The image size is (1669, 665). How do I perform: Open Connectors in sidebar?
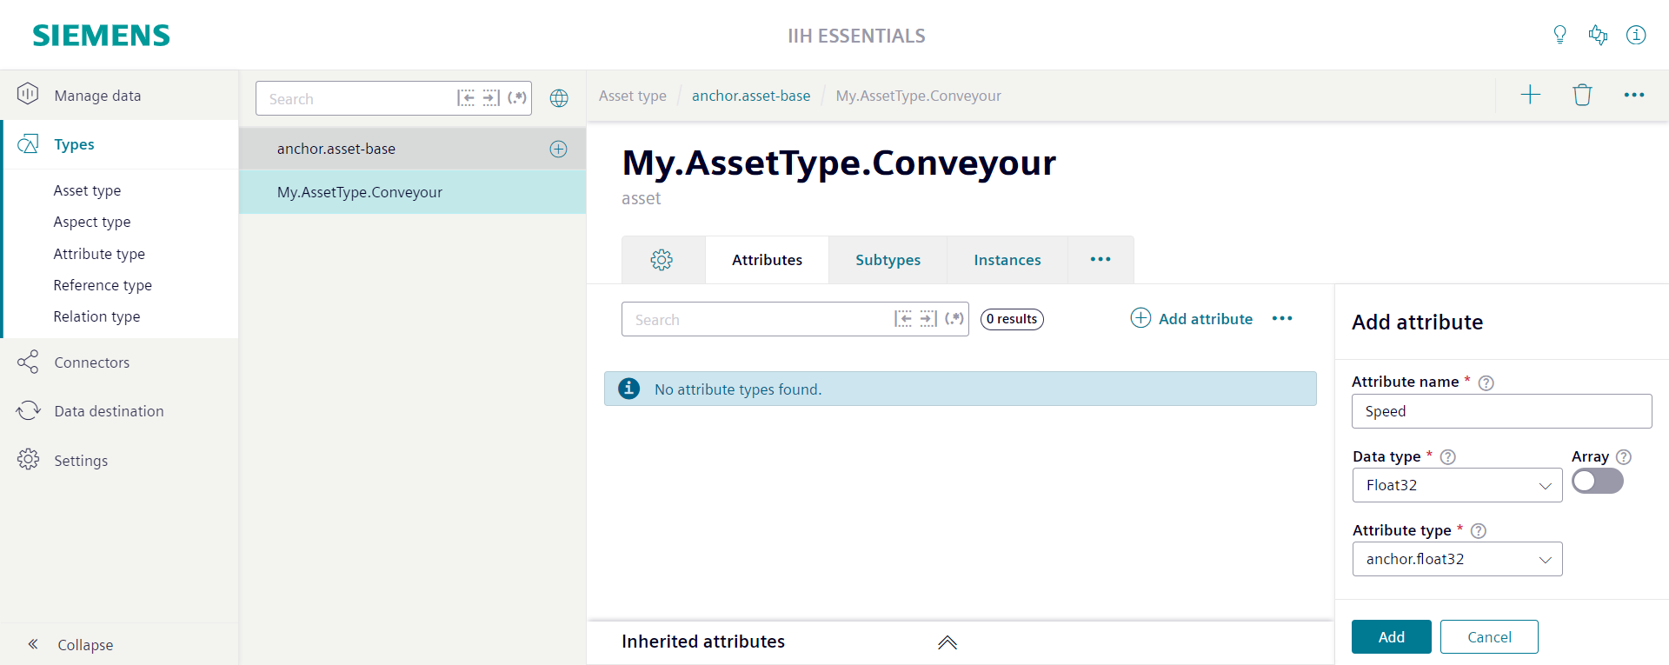[x=119, y=362]
